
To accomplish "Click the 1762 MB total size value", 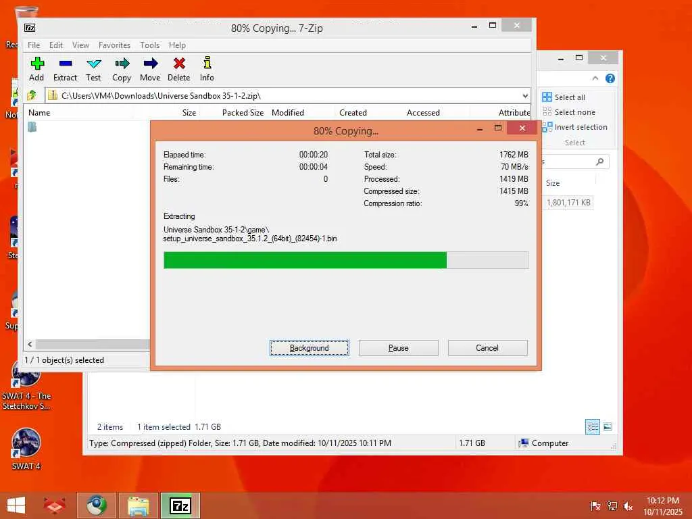I will click(x=514, y=155).
